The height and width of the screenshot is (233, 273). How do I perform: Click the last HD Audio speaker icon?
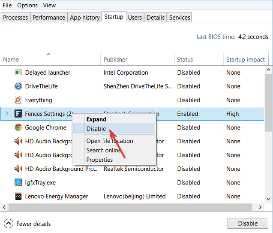18,169
